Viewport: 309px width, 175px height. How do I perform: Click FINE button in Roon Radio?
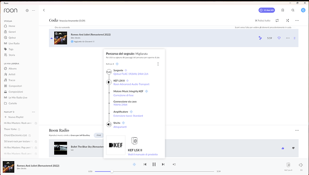[99, 136]
